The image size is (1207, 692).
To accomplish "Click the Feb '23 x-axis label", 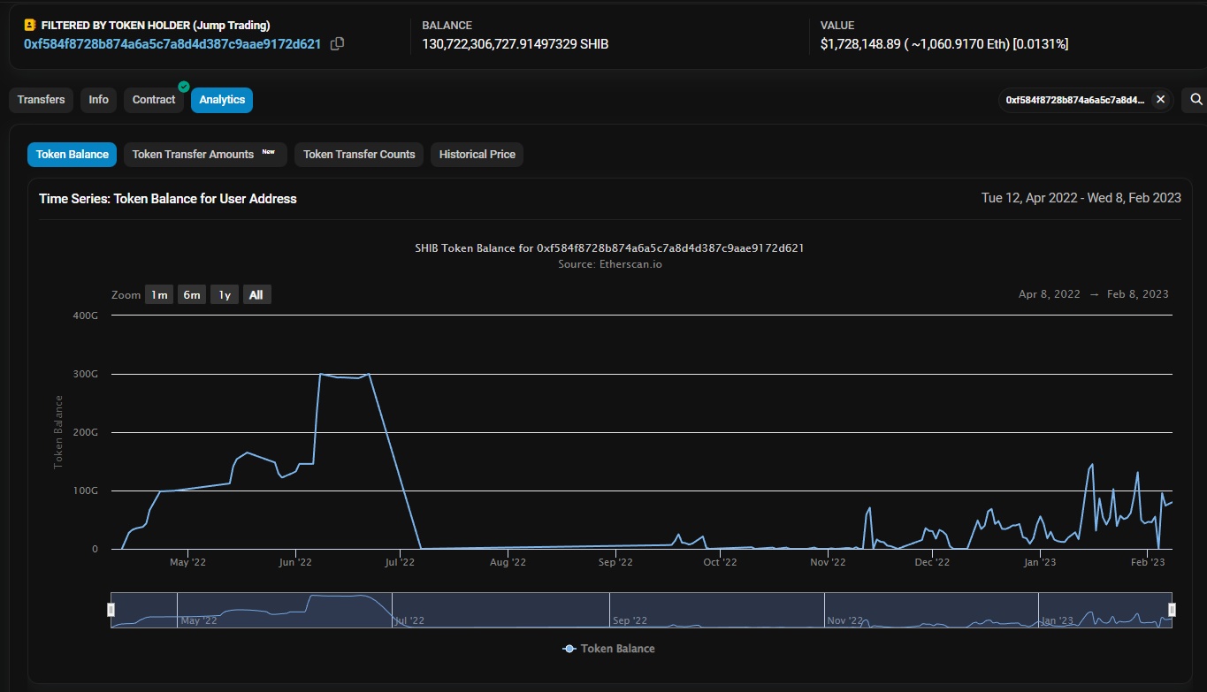I will point(1146,562).
